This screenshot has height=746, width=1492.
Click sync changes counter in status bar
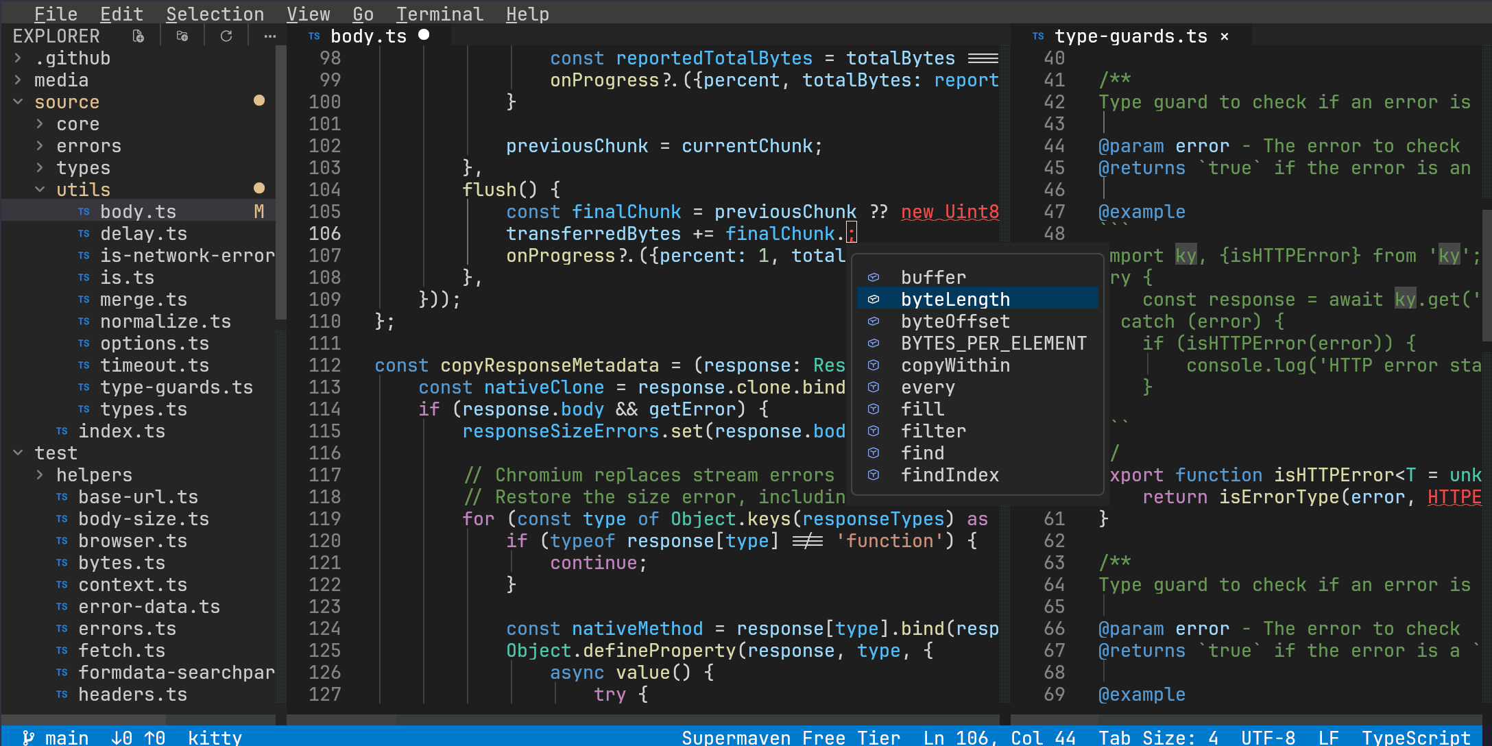point(138,738)
